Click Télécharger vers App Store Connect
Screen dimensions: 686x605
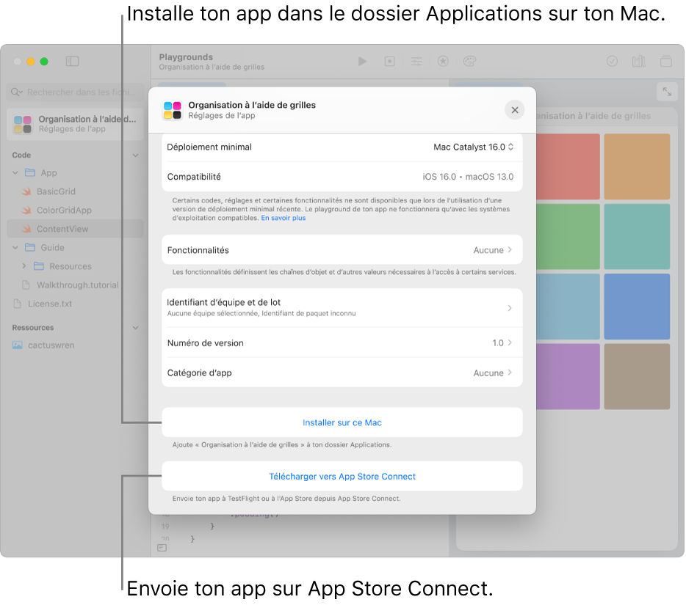pos(342,476)
